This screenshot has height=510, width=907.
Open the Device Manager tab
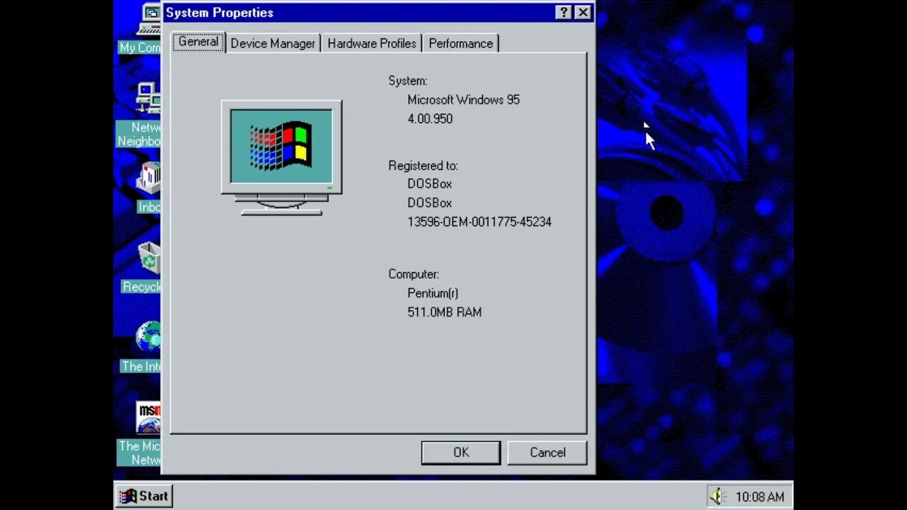coord(273,43)
